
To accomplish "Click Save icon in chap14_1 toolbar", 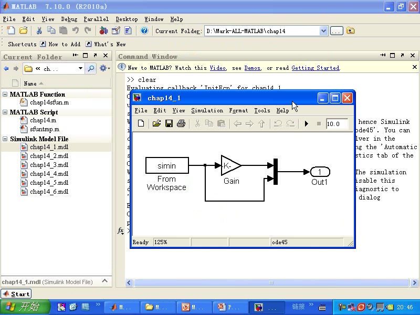I will coord(169,123).
